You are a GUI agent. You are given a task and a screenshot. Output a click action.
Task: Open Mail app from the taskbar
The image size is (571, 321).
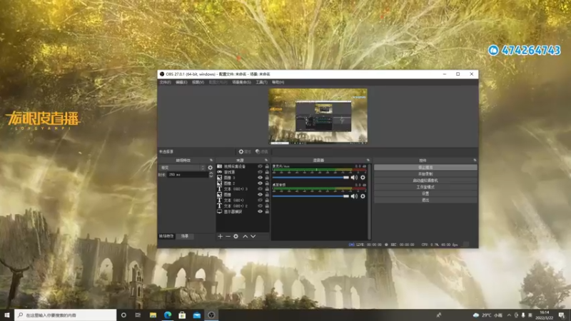(x=197, y=315)
